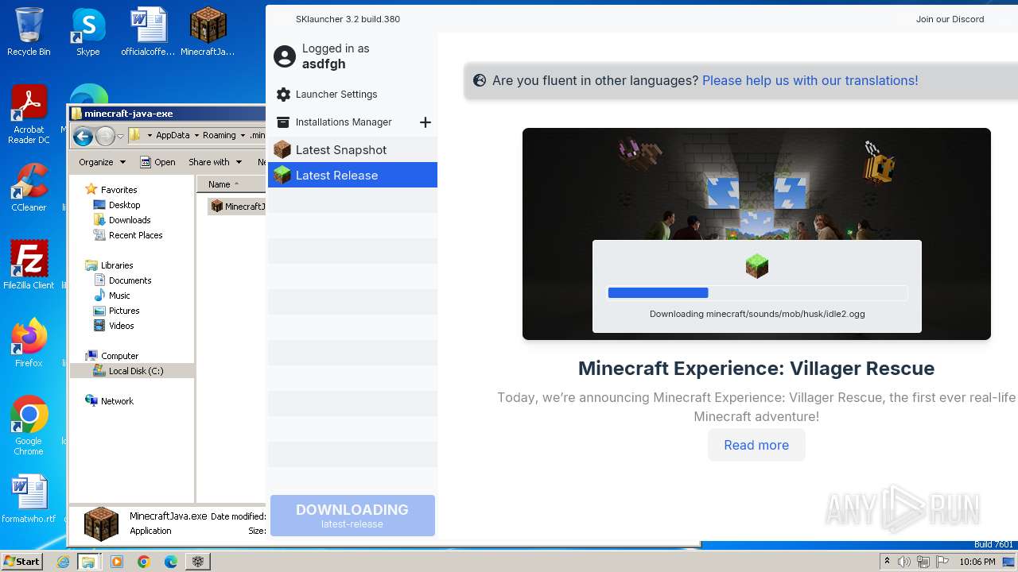
Task: Open MinecraftJava desktop icon
Action: point(208,32)
